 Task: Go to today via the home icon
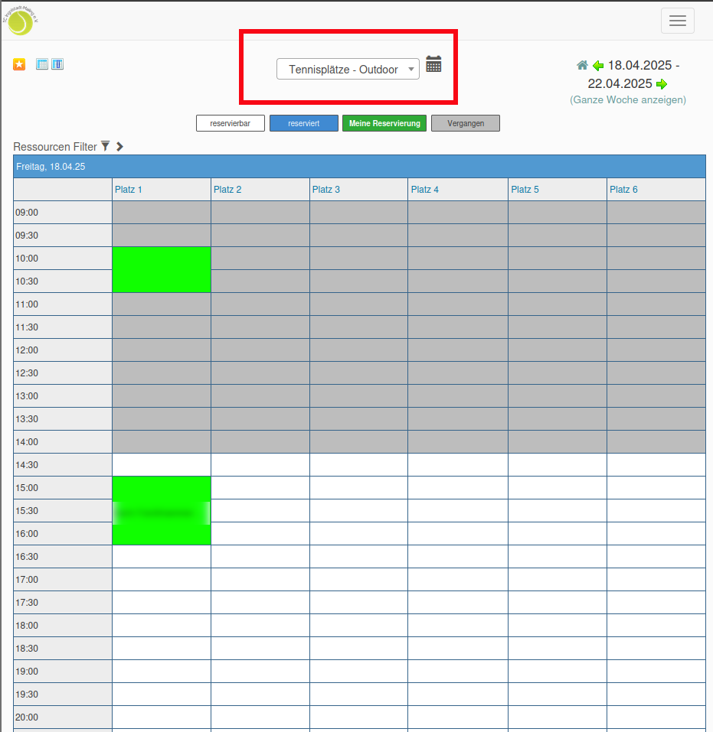click(583, 65)
